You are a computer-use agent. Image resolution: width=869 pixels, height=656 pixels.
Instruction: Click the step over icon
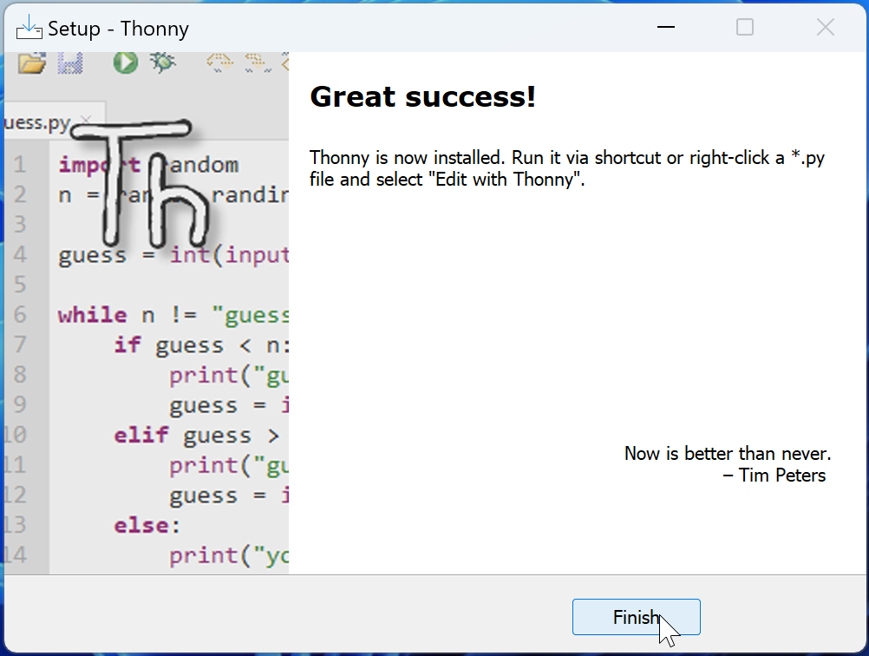click(x=220, y=62)
